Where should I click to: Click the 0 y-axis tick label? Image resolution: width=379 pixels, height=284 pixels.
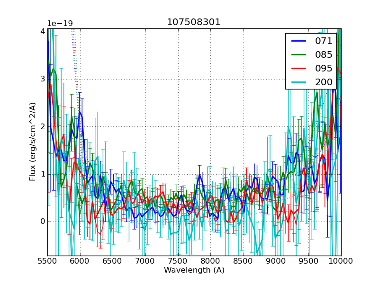[42, 222]
